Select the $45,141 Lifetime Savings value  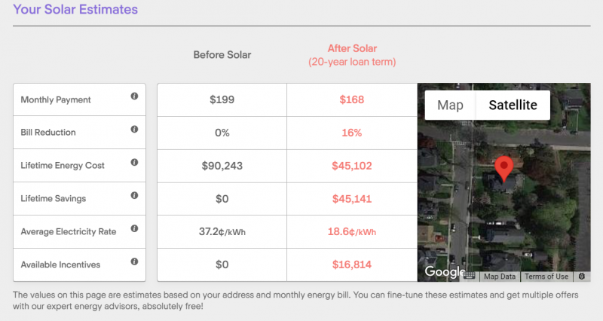pyautogui.click(x=351, y=199)
